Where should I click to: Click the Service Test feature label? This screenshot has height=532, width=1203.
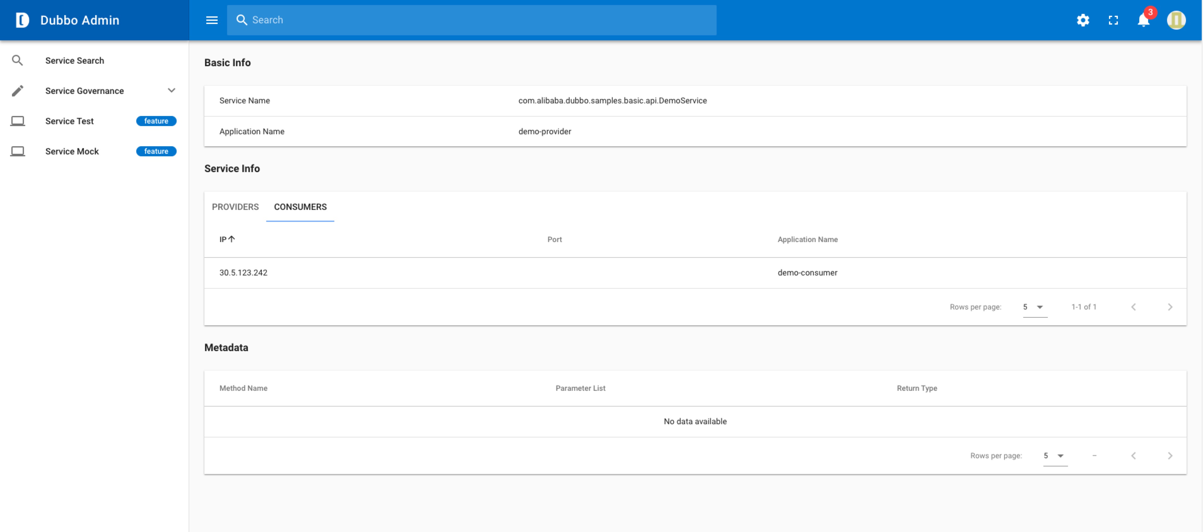click(156, 121)
